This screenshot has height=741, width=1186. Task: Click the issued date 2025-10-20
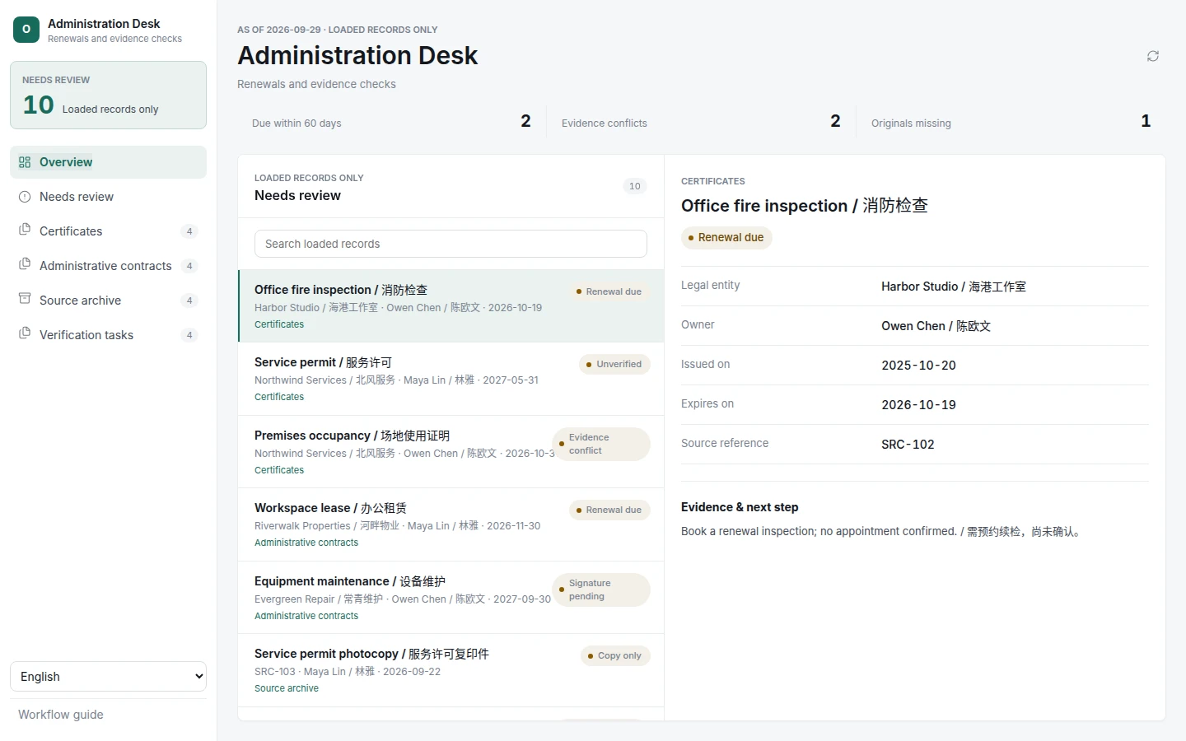[918, 366]
